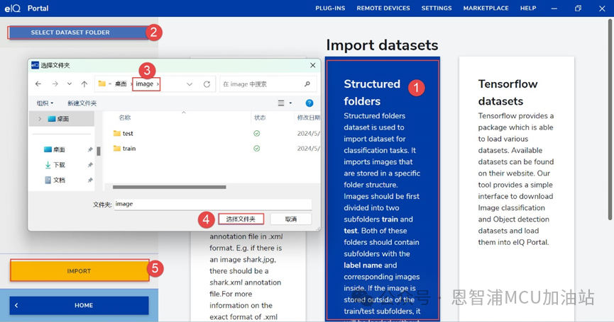This screenshot has width=614, height=322.
Task: Open the REMOTE DEVICES menu
Action: 383,8
